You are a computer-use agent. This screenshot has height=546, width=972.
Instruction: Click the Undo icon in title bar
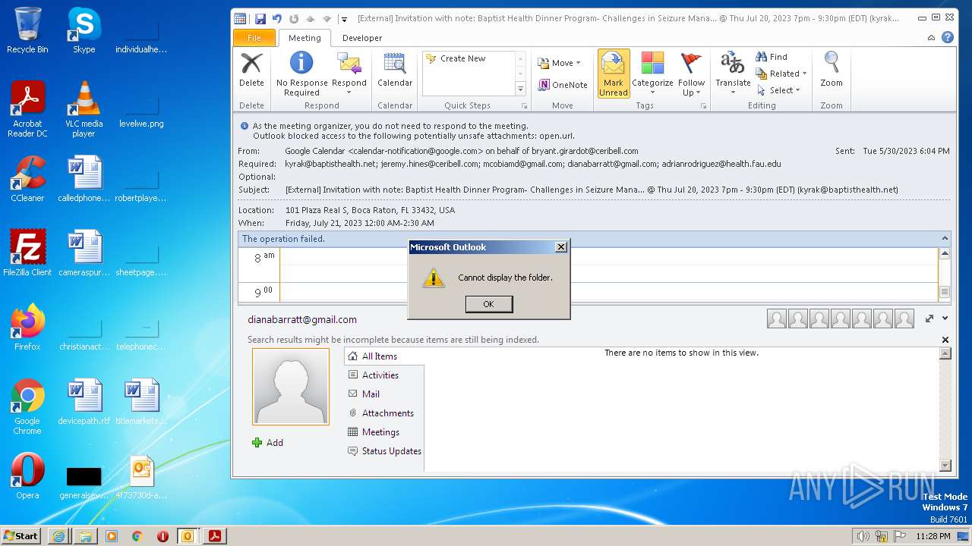point(277,19)
